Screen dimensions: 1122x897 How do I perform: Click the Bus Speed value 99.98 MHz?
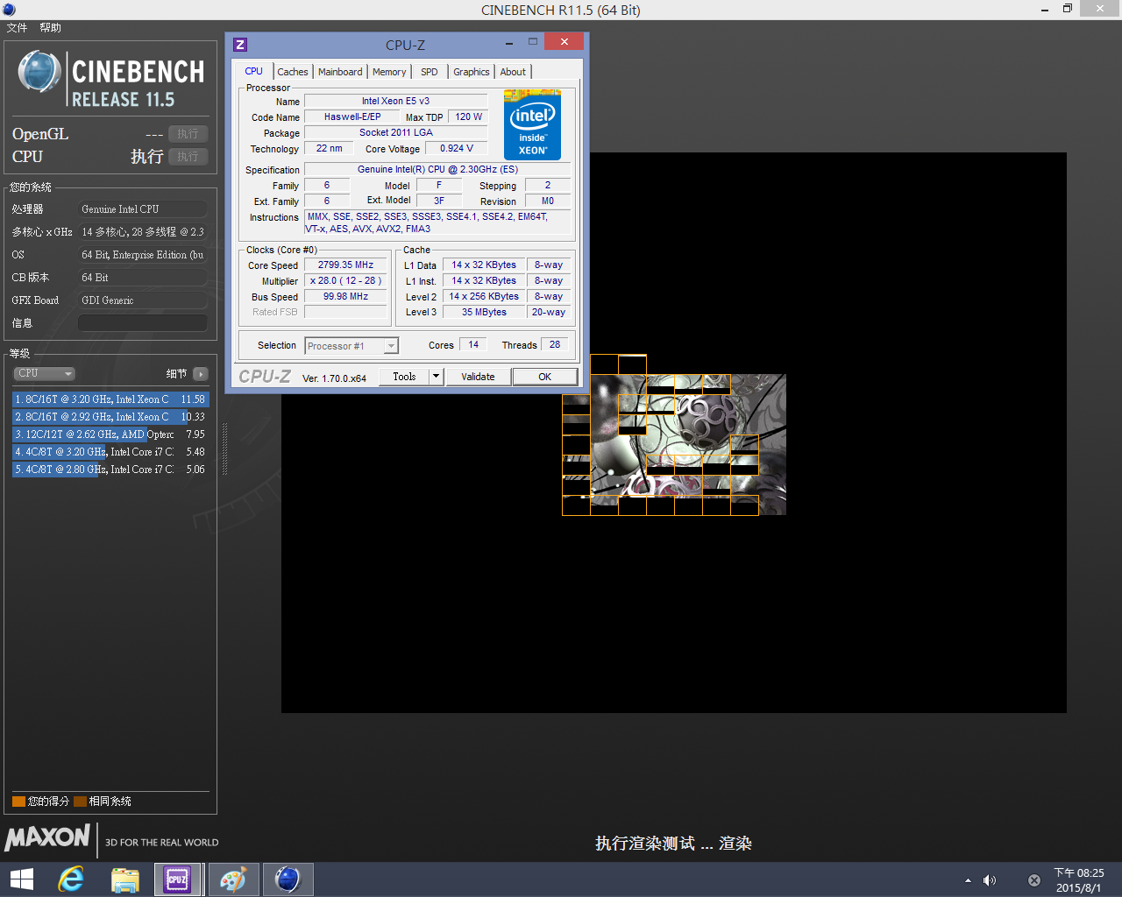345,296
